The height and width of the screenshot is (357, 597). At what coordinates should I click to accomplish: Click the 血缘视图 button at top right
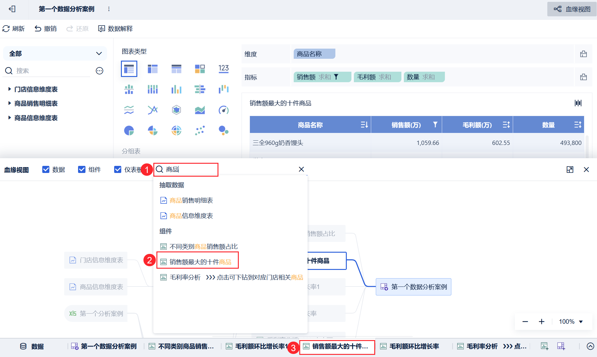tap(572, 9)
